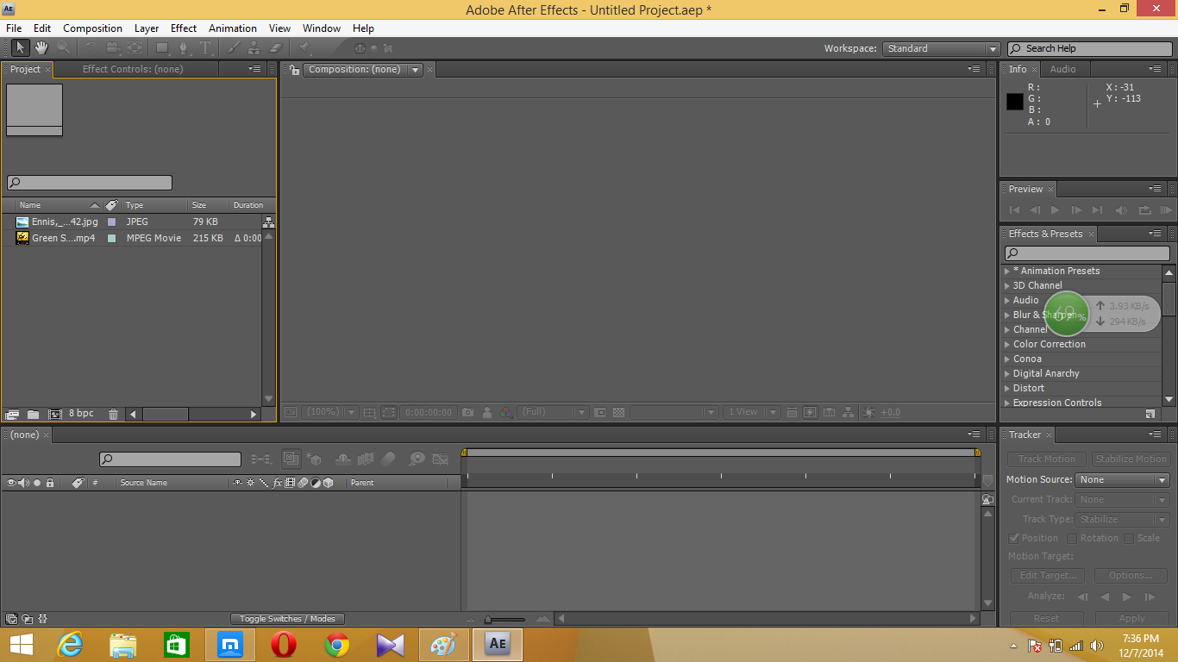Image resolution: width=1178 pixels, height=662 pixels.
Task: Create a new composition from the Project panel
Action: [x=54, y=415]
